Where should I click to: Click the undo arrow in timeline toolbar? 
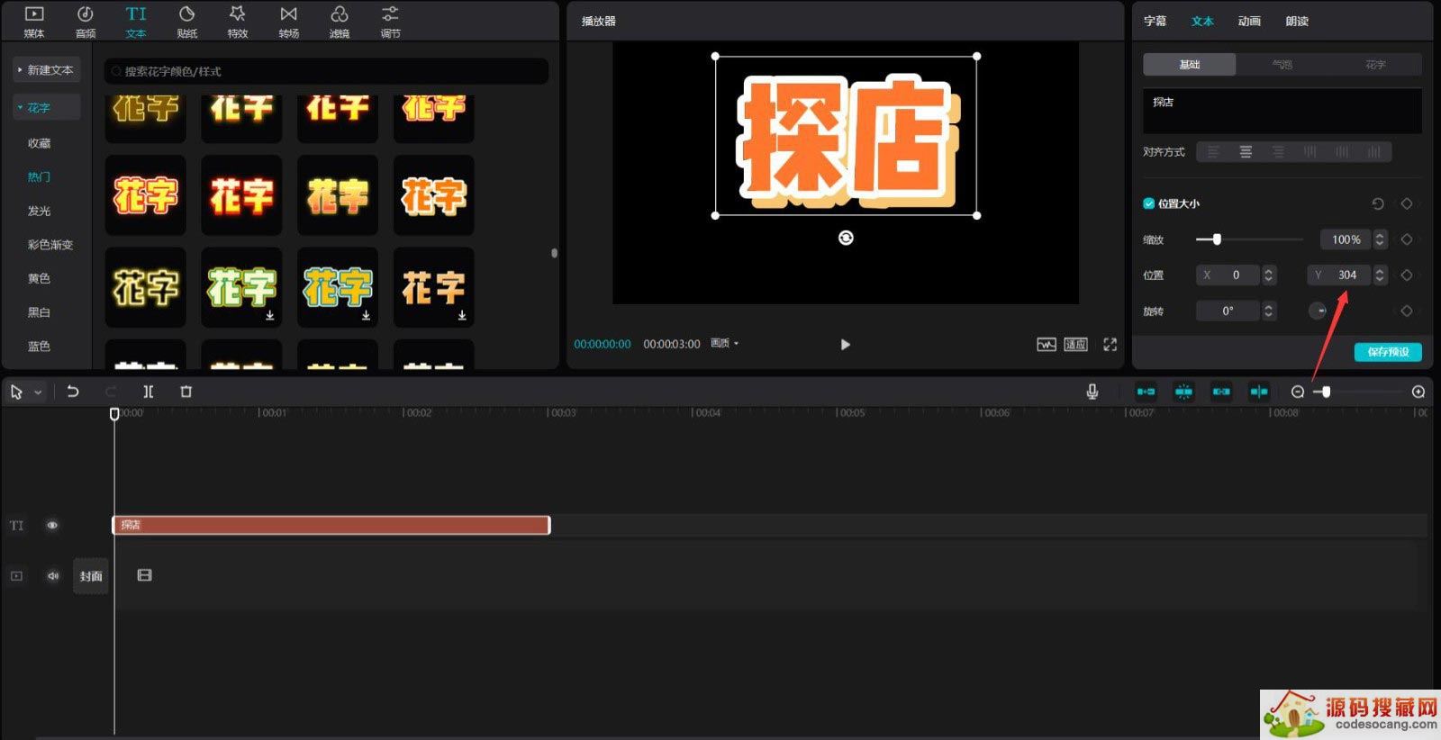pos(73,392)
